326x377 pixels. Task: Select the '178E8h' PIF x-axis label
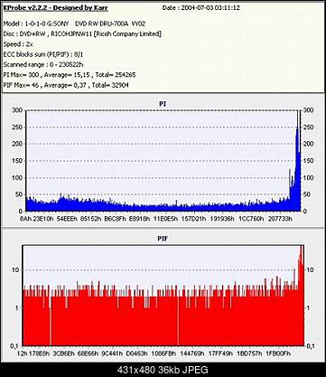click(x=39, y=353)
